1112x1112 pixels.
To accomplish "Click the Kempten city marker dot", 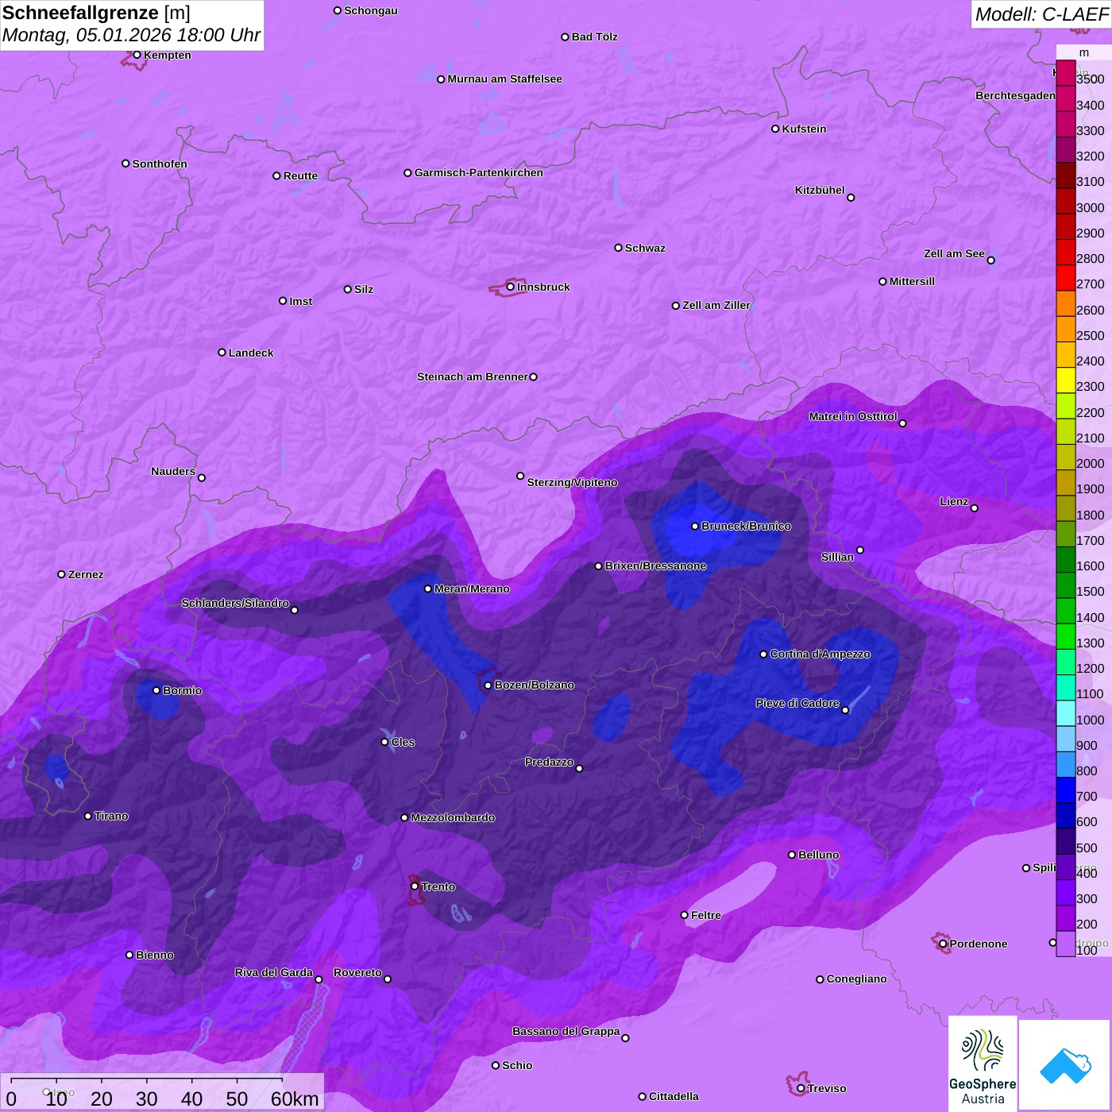I will pyautogui.click(x=137, y=55).
